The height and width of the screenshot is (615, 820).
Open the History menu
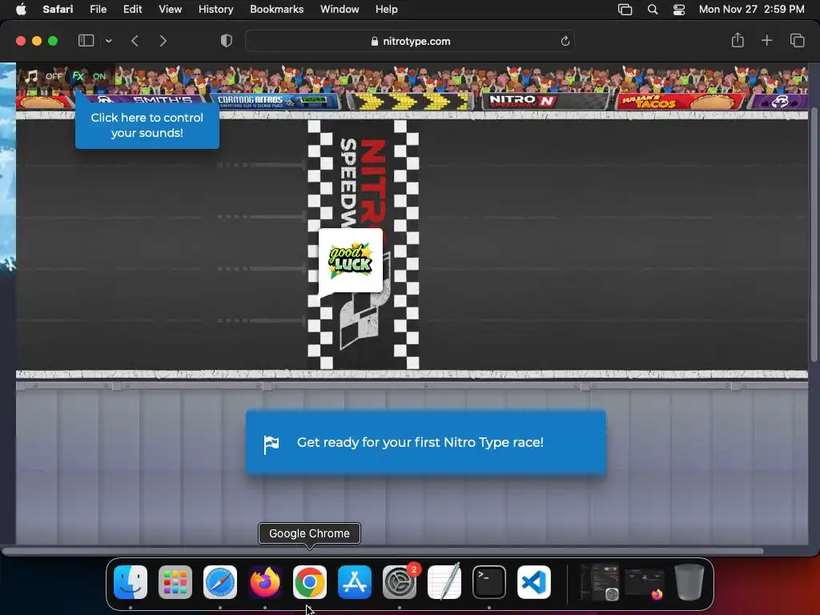tap(215, 9)
